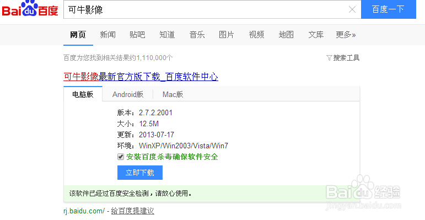Open the 音乐 tab
425x220 pixels.
[x=197, y=35]
